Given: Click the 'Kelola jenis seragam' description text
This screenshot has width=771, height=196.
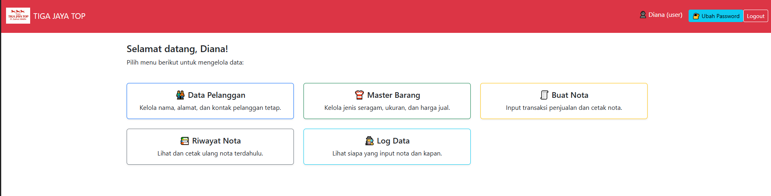Looking at the screenshot, I should click(x=387, y=108).
